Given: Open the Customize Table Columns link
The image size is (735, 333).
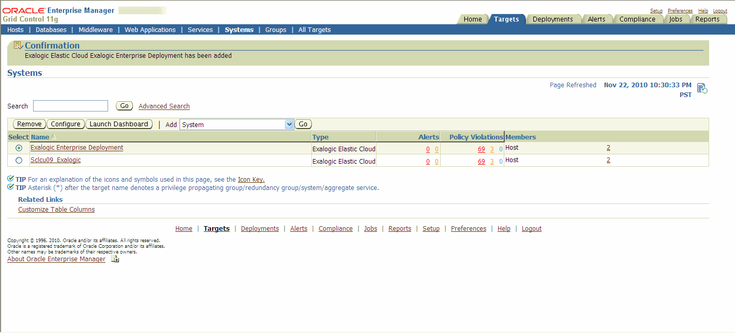Looking at the screenshot, I should 56,210.
